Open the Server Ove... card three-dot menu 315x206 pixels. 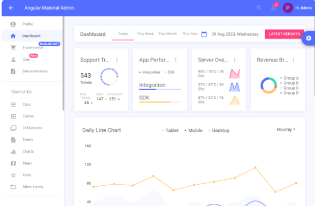click(x=235, y=60)
